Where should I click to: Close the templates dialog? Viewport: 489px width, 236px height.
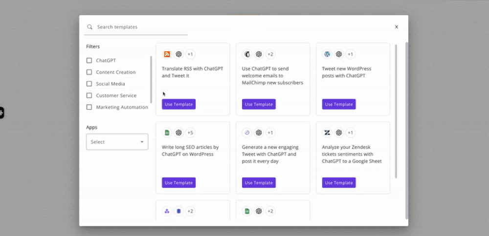pyautogui.click(x=397, y=27)
